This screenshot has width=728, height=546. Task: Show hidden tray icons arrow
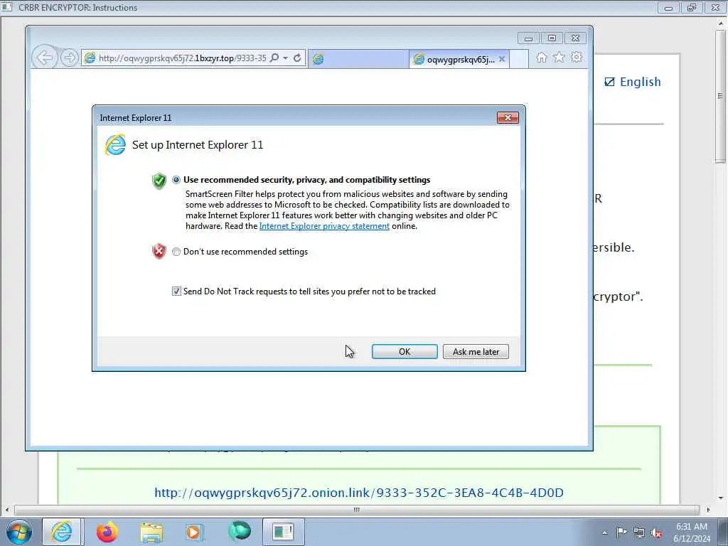click(604, 532)
